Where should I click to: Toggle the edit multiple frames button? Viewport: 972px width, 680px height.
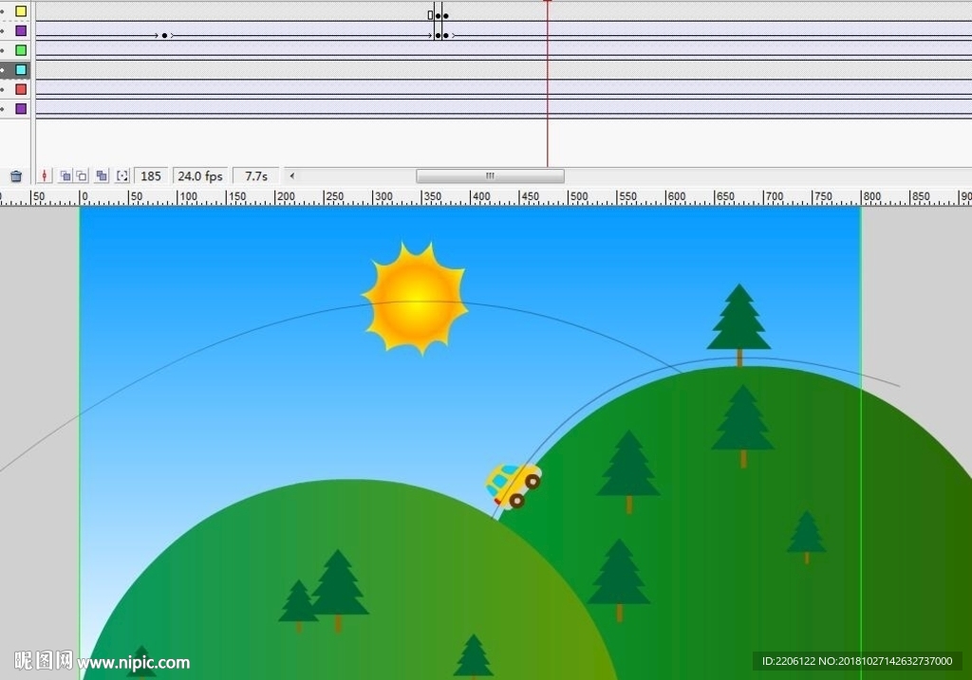(102, 175)
